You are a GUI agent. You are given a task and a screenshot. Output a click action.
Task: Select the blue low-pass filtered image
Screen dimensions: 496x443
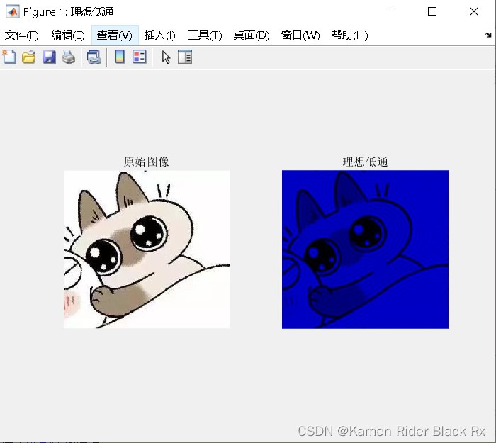pyautogui.click(x=365, y=249)
